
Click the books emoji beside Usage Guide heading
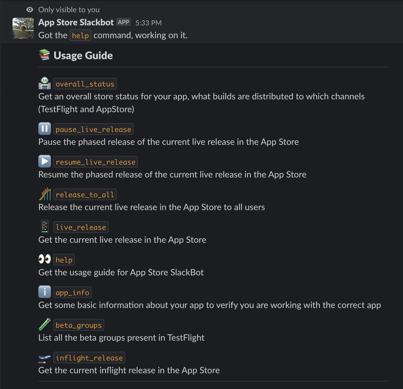44,55
